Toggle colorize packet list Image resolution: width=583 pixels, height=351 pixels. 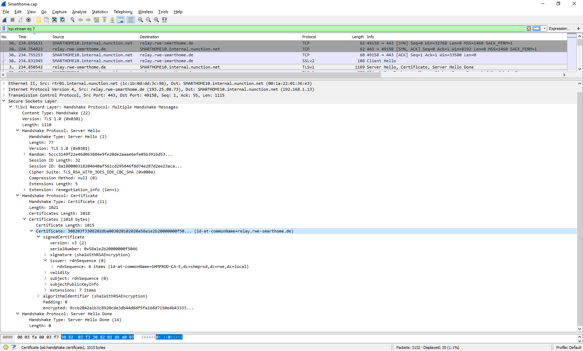130,20
